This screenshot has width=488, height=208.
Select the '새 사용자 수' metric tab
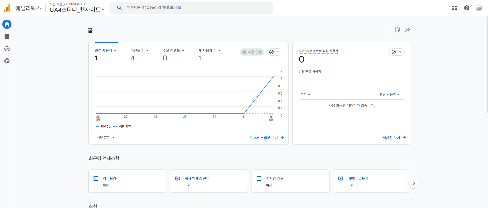tap(209, 50)
